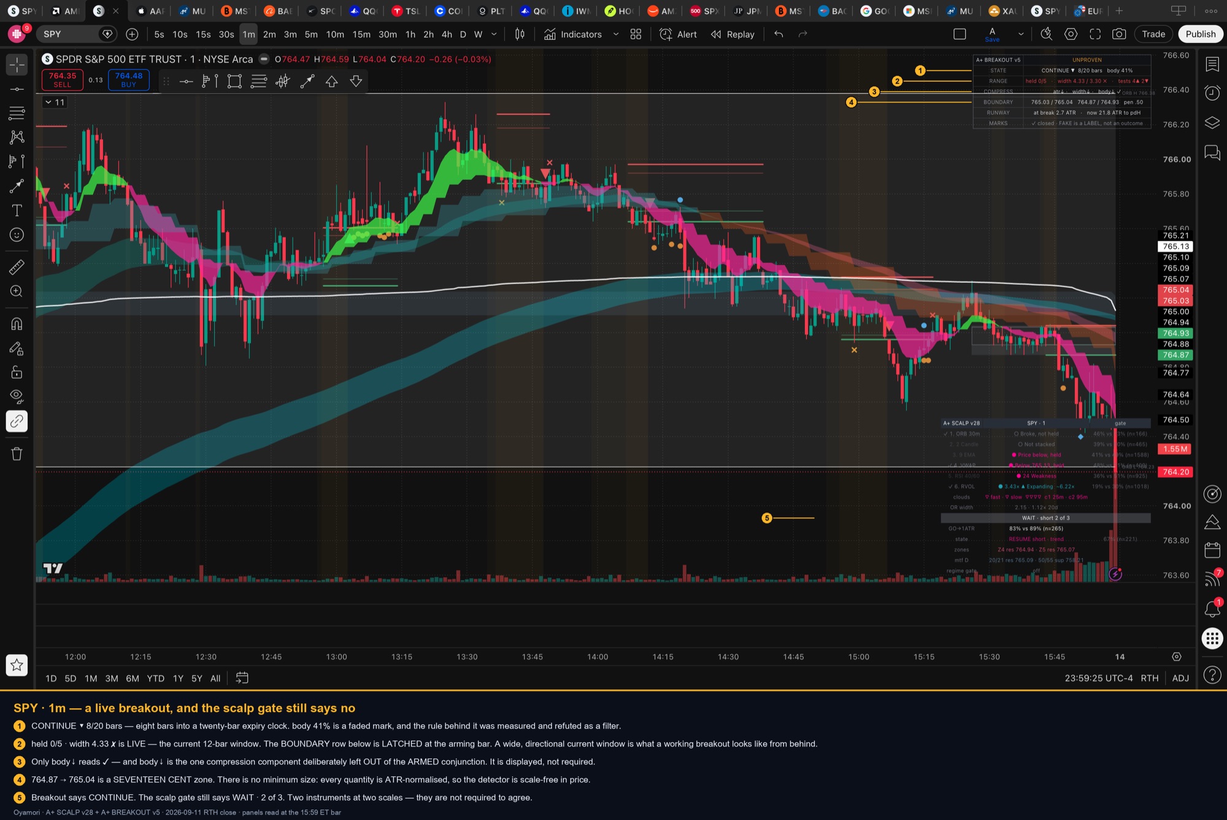This screenshot has height=820, width=1227.
Task: Toggle market status indicator beside NYSE Arca
Action: click(264, 59)
